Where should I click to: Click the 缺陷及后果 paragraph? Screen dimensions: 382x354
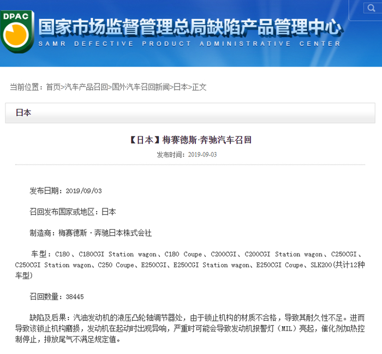[x=190, y=328]
